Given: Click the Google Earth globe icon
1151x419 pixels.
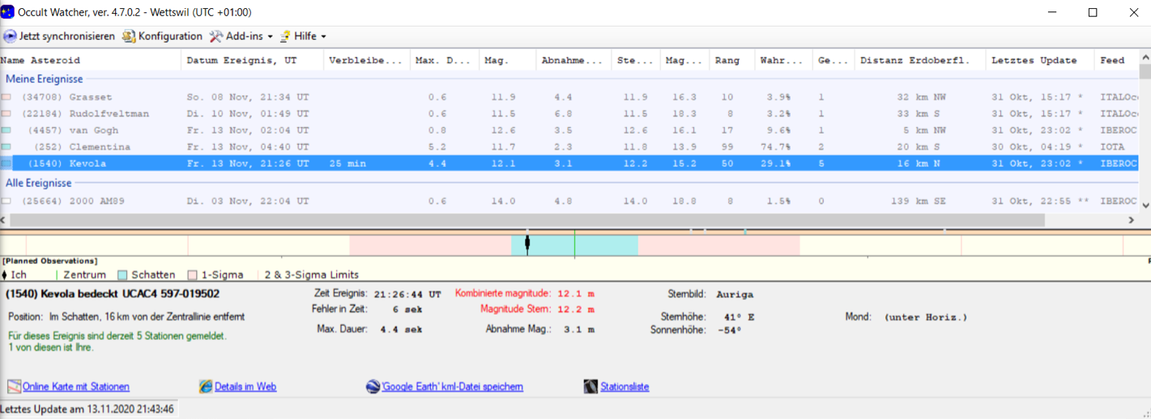Looking at the screenshot, I should coord(373,387).
